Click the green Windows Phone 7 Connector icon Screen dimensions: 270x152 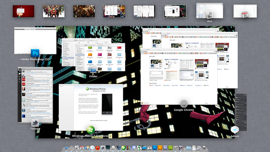pyautogui.click(x=90, y=130)
